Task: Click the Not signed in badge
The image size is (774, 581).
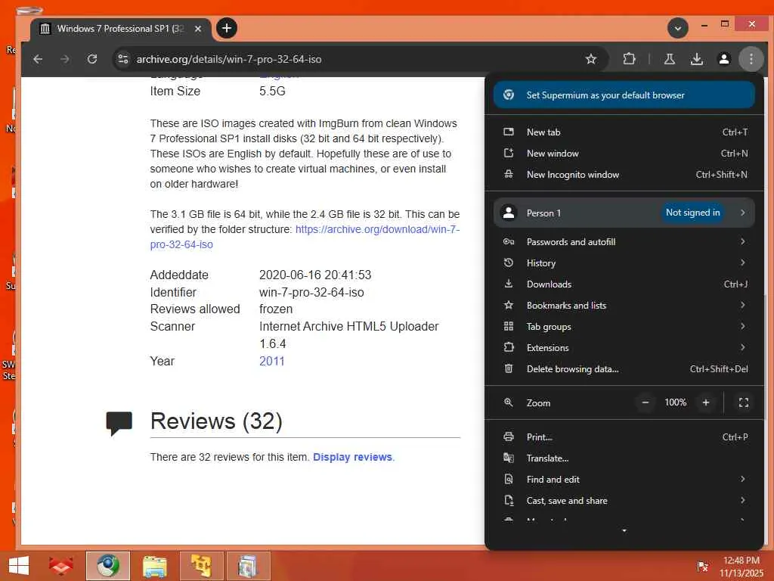Action: pyautogui.click(x=692, y=213)
